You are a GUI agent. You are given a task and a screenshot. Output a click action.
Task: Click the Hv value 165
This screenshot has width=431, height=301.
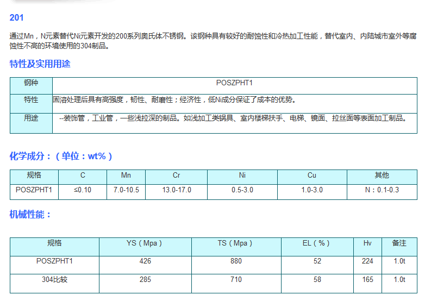click(x=367, y=279)
